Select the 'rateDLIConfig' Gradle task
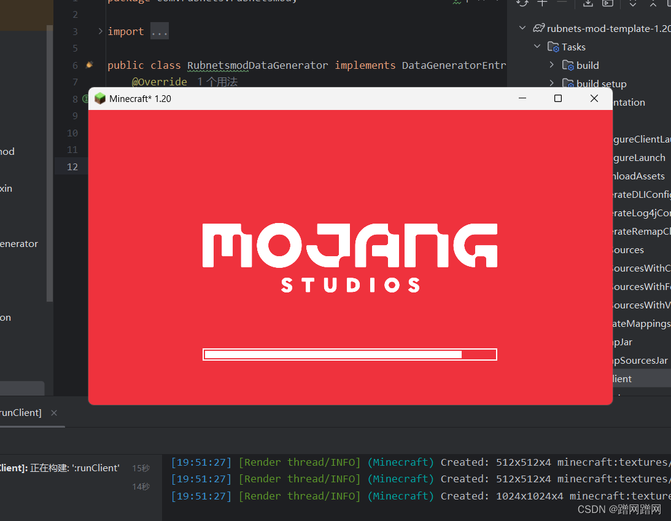The height and width of the screenshot is (521, 671). click(642, 194)
